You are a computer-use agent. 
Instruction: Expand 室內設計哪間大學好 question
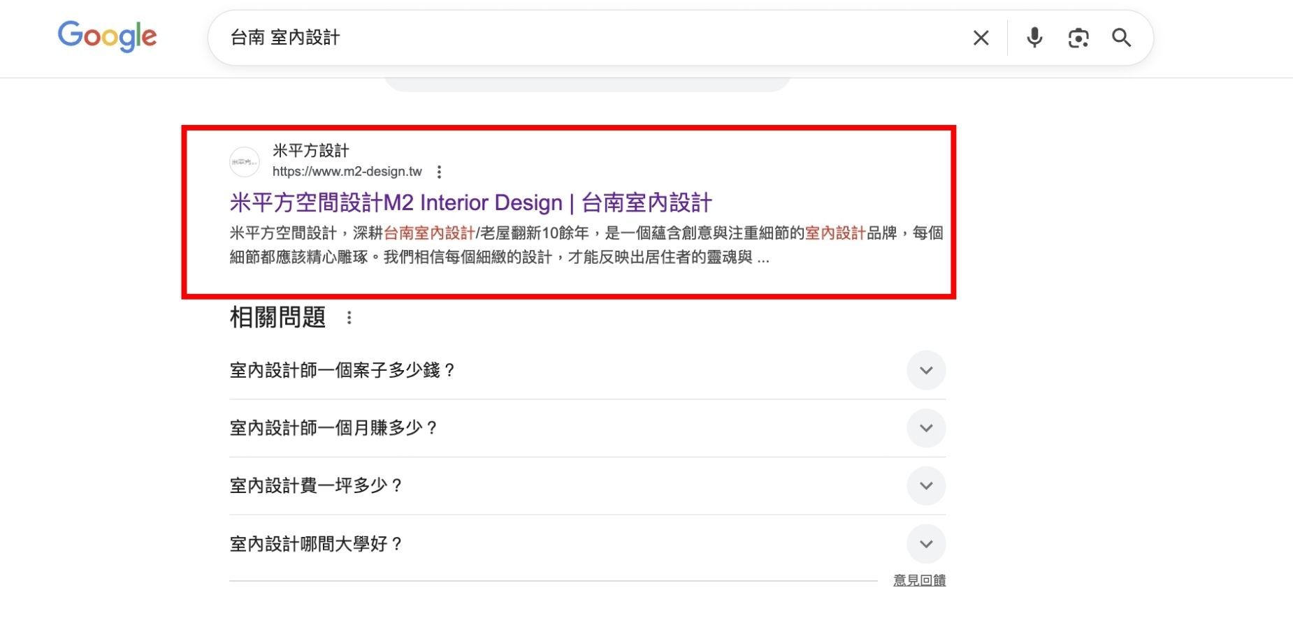925,544
